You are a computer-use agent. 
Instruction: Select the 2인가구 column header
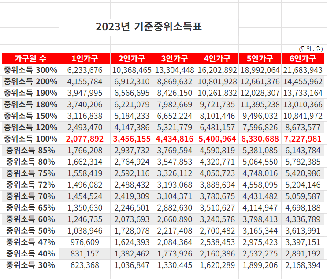pos(132,58)
